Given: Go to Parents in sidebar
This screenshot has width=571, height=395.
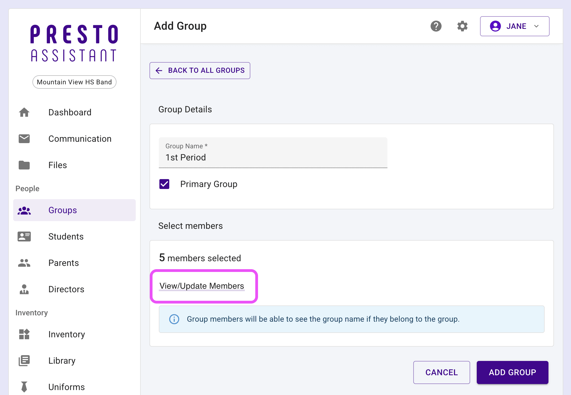Looking at the screenshot, I should click(63, 263).
